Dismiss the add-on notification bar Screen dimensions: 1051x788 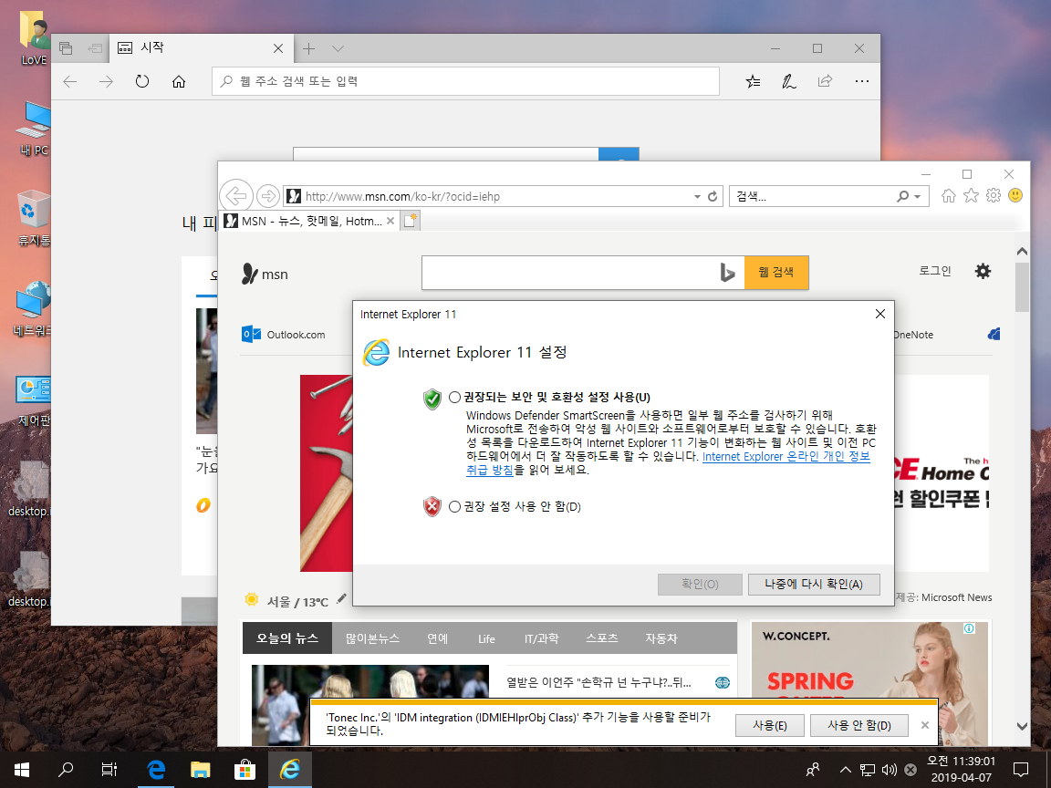click(x=925, y=725)
